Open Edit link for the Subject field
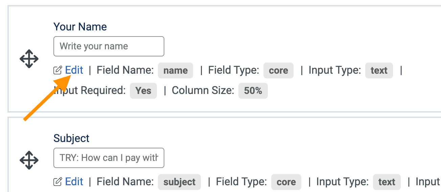Viewport: 441px width, 192px height. [74, 182]
